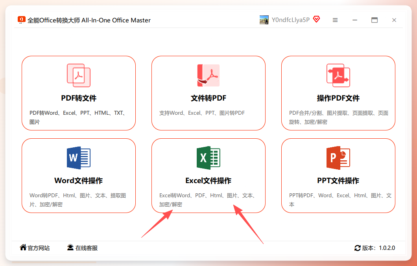Open the PDF转文件 card title

[x=79, y=98]
